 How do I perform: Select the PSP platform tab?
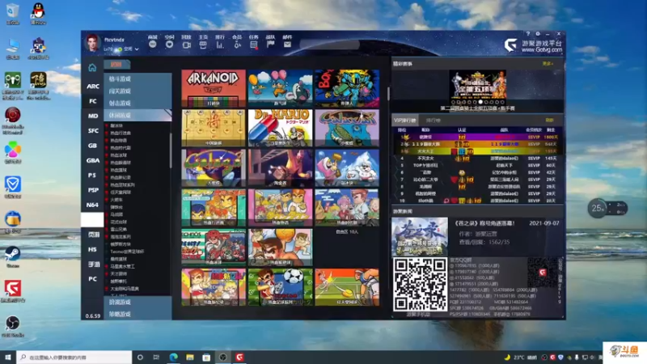click(x=93, y=190)
